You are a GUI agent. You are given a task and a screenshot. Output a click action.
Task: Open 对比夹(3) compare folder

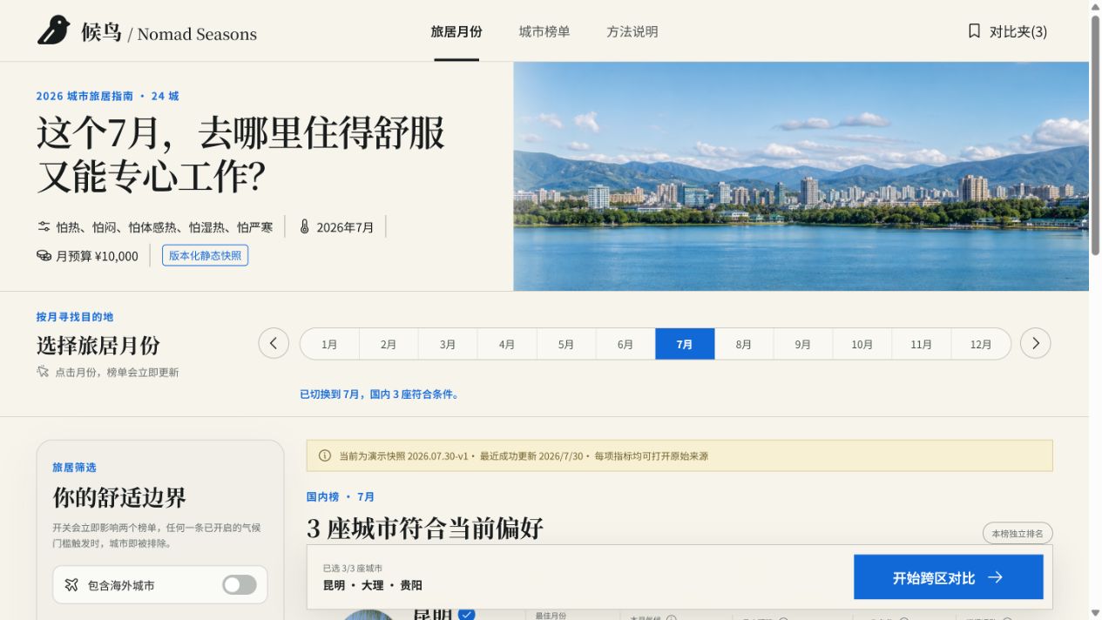[1008, 31]
